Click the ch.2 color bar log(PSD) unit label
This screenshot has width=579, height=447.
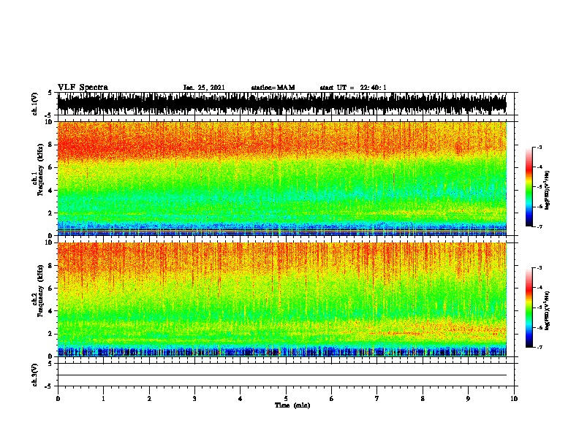548,310
